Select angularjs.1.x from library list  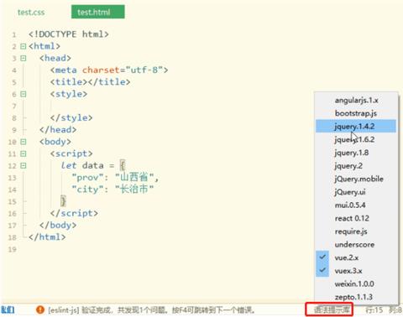356,100
